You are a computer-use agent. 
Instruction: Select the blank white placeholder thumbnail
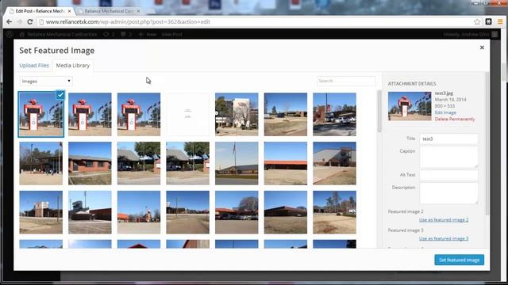tap(187, 114)
